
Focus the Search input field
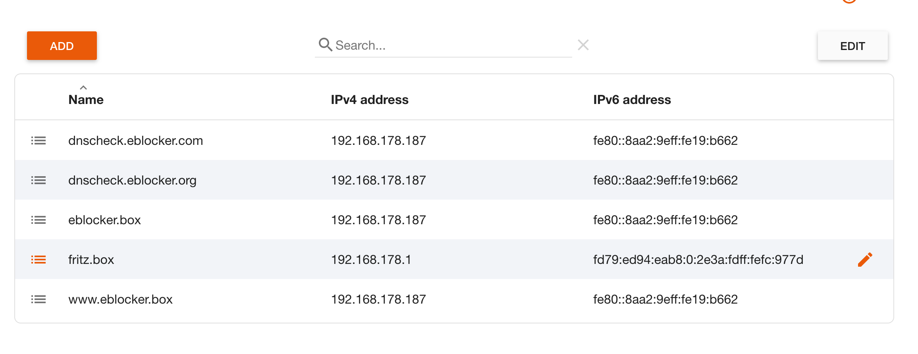pyautogui.click(x=449, y=45)
